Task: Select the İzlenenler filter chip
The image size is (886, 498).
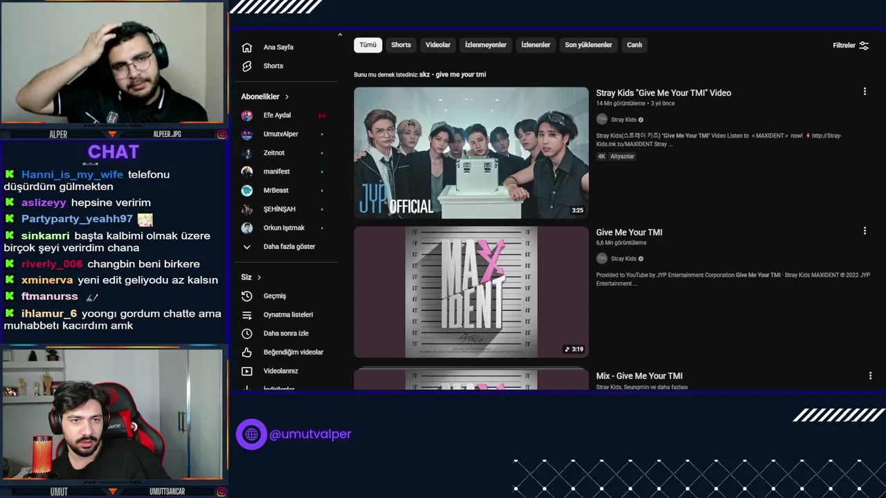Action: pyautogui.click(x=536, y=45)
